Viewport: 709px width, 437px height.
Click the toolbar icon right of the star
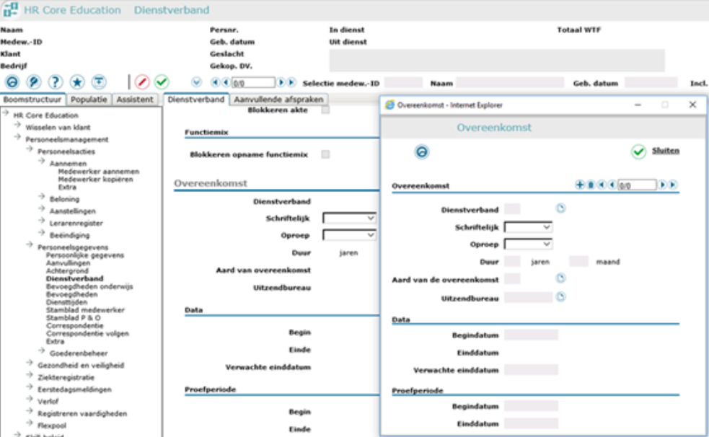point(99,82)
